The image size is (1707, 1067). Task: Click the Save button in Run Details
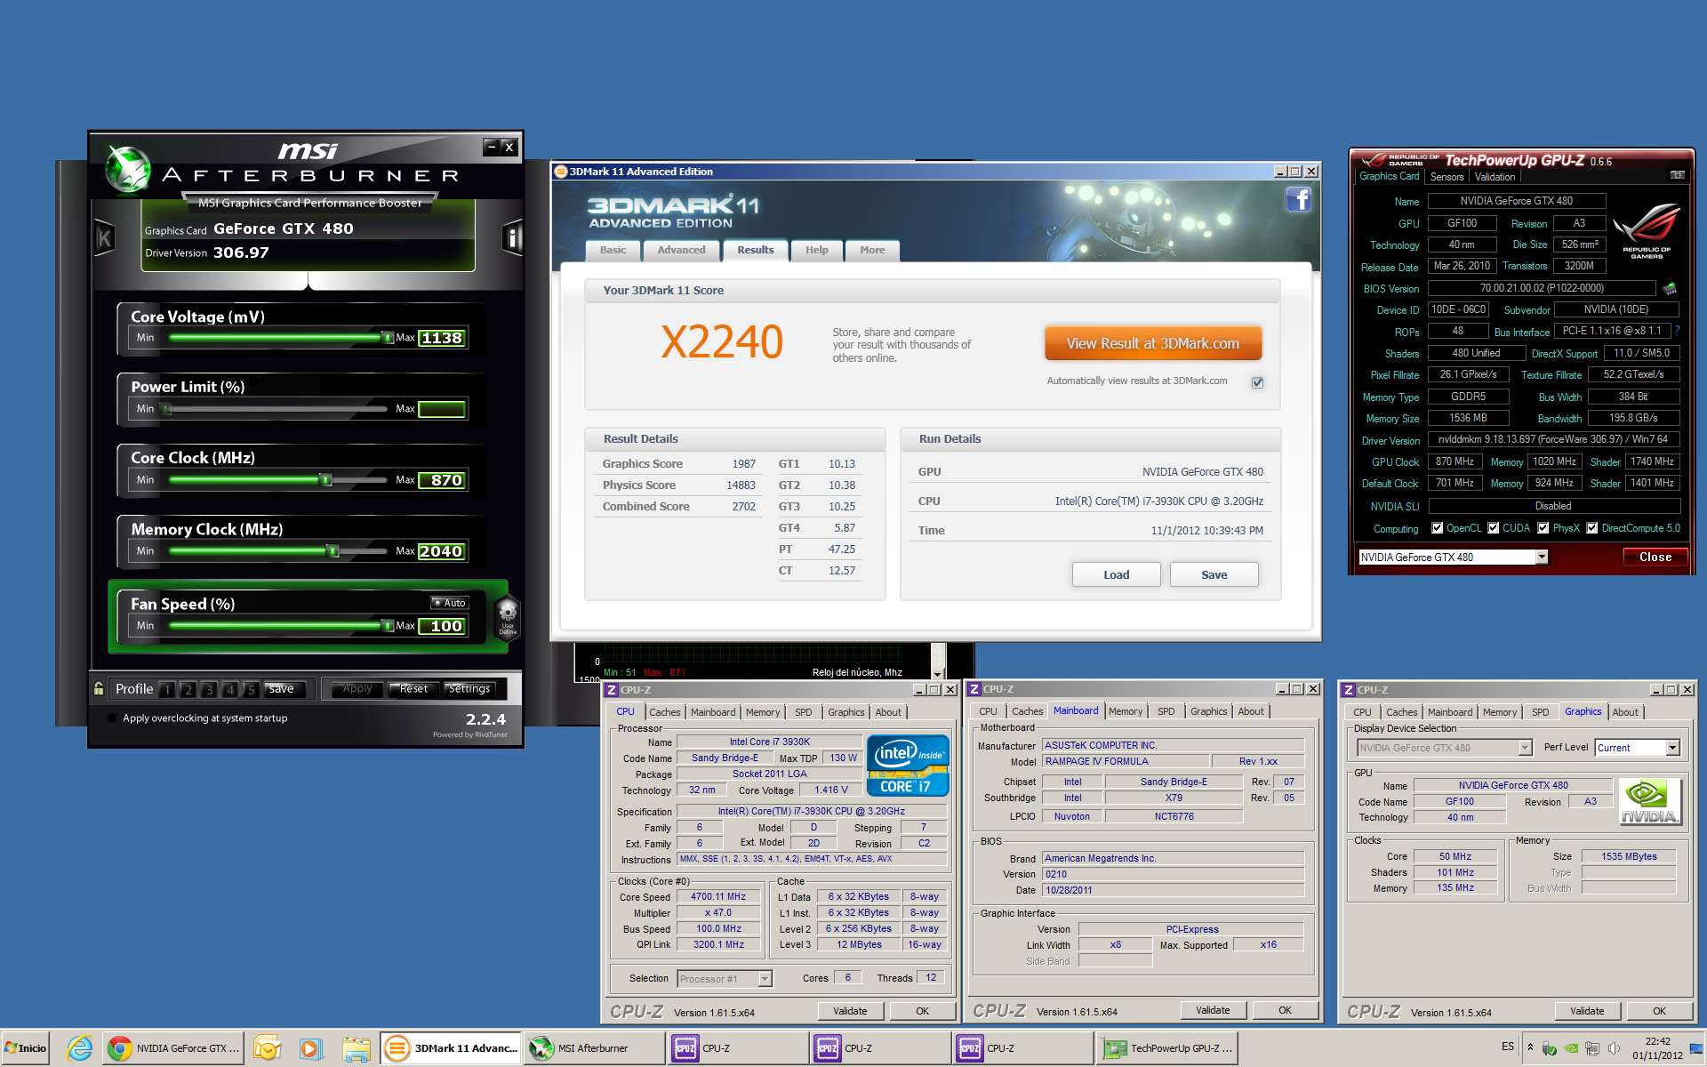click(x=1214, y=574)
